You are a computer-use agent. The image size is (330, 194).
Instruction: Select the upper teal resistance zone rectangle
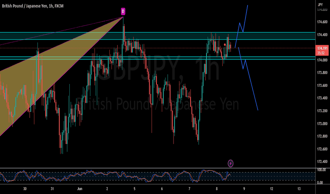[x=158, y=36]
